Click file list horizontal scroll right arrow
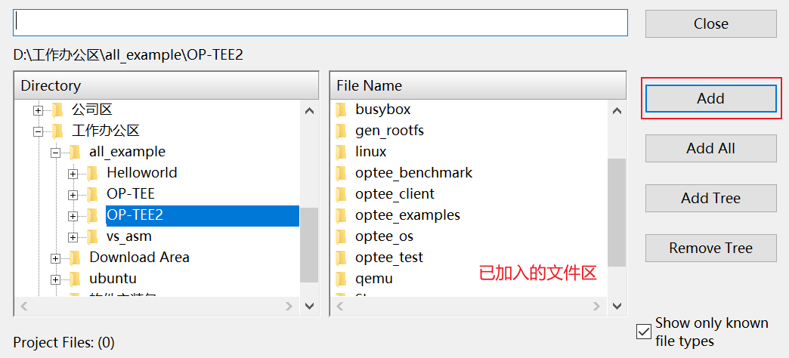This screenshot has height=358, width=789. (596, 306)
